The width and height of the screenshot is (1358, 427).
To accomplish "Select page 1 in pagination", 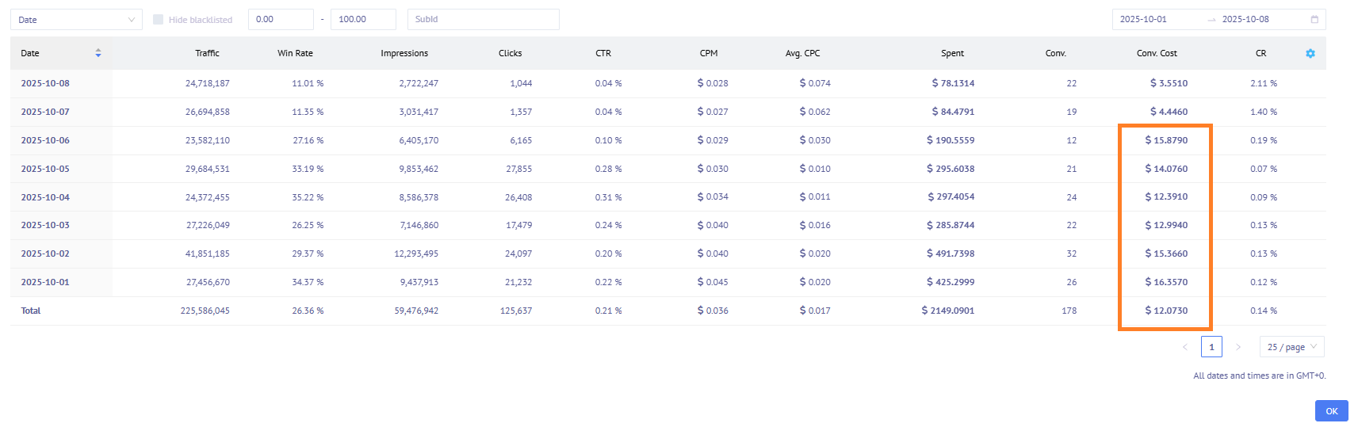I will [x=1211, y=347].
